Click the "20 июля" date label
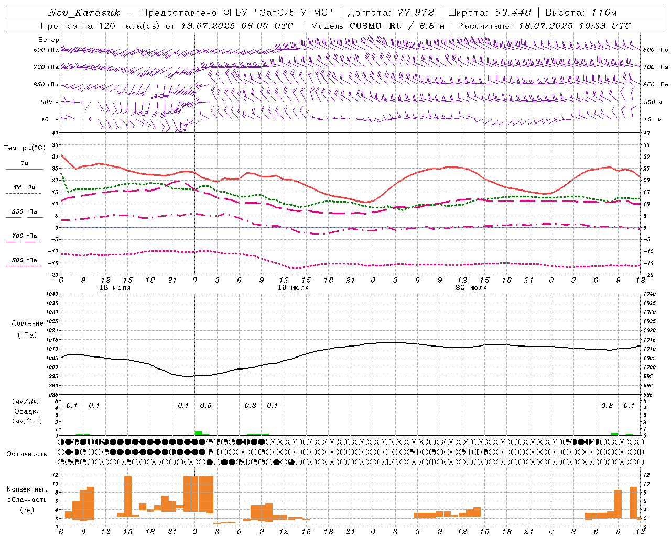Screen dimensions: 671x536 pos(471,288)
